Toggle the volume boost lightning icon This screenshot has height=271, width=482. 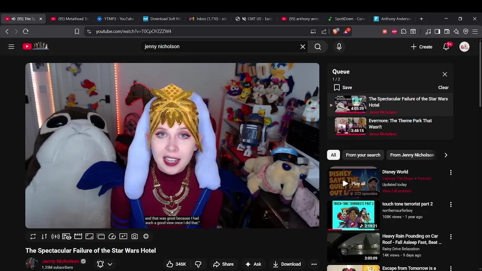pos(56,236)
